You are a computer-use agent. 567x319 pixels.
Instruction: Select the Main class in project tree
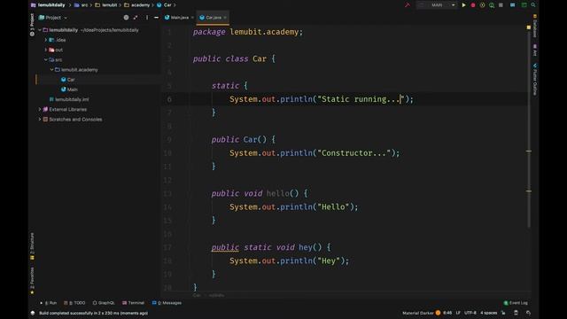tap(69, 89)
